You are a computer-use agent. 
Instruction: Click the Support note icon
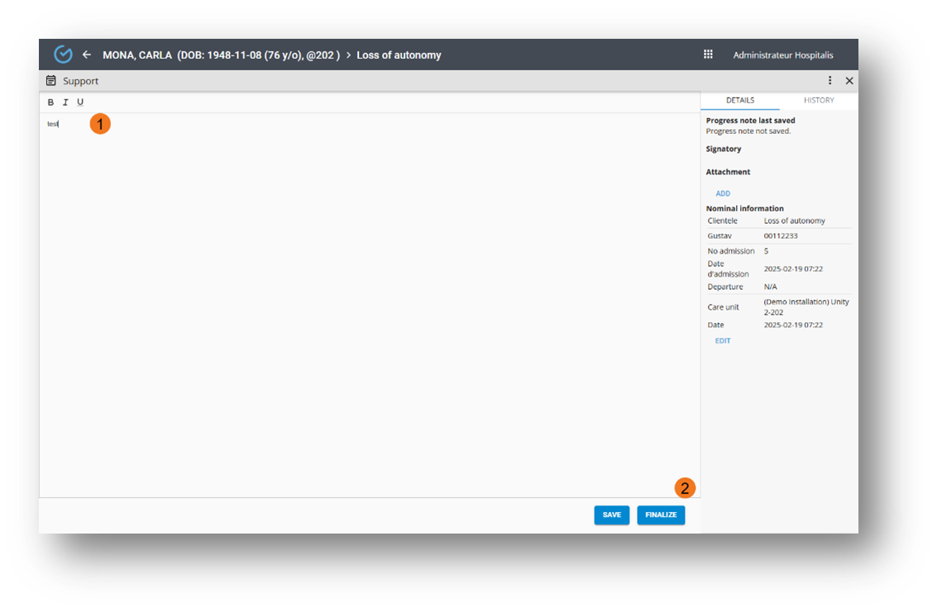tap(51, 81)
